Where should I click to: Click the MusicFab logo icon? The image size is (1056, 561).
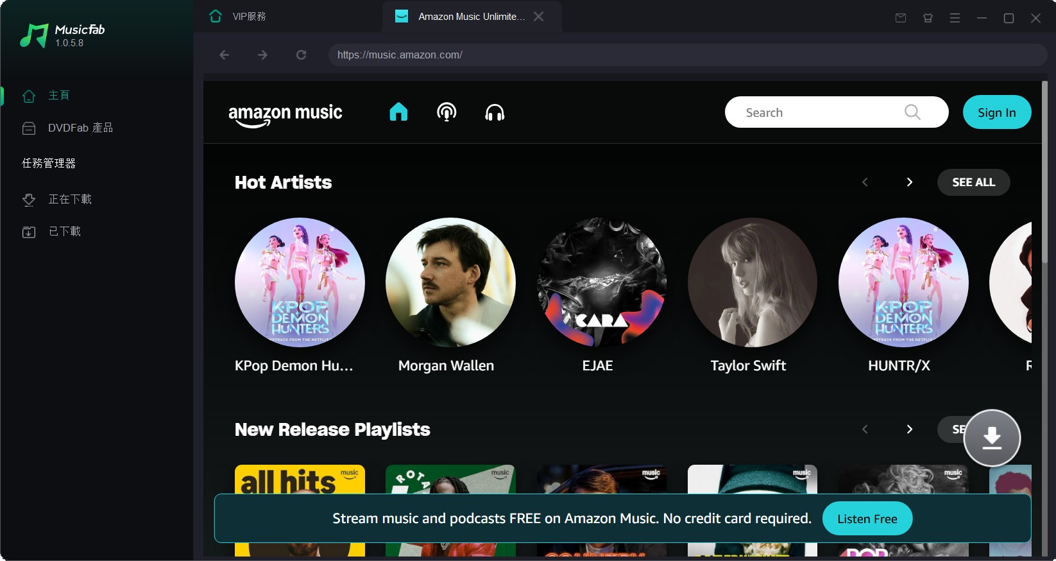point(34,35)
